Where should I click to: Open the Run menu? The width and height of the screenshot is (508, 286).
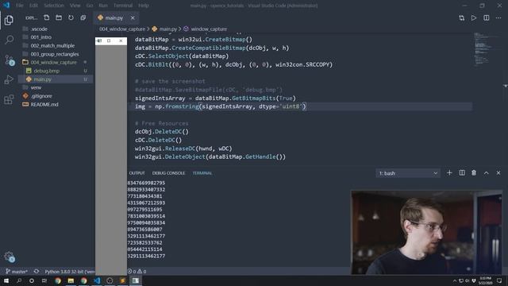(103, 6)
